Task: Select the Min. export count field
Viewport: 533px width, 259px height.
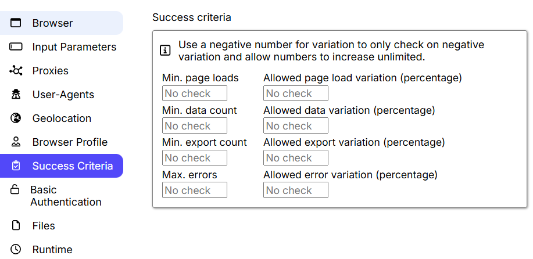Action: (195, 158)
